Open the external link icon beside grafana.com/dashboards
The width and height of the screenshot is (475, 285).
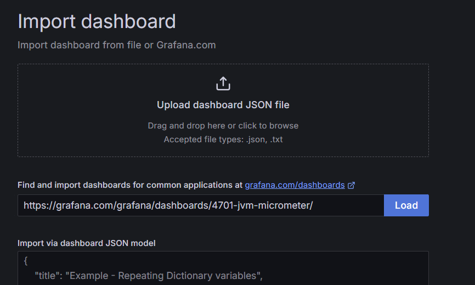coord(351,185)
